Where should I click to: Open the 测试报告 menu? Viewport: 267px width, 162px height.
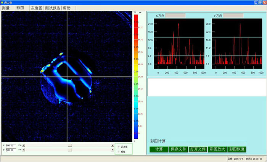click(x=53, y=8)
